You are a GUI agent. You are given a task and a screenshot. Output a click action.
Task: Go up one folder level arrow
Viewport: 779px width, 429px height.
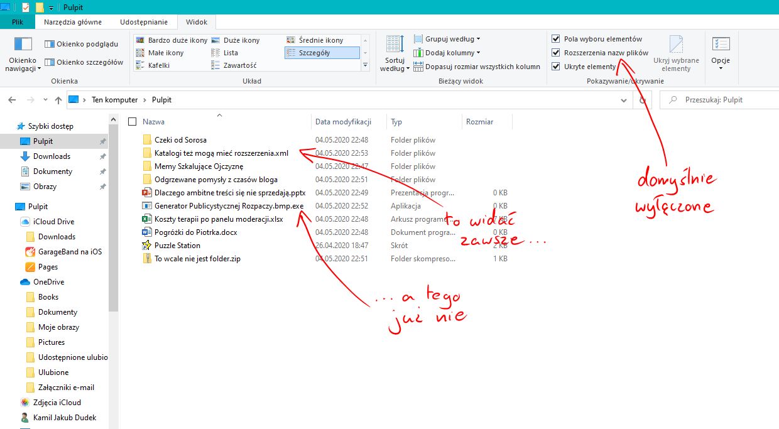(58, 100)
